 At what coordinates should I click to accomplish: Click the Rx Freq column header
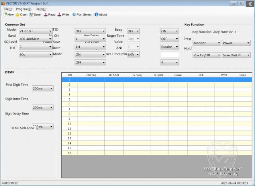pos(91,75)
